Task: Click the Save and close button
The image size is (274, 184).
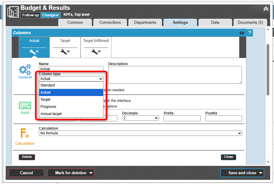Action: pyautogui.click(x=242, y=173)
